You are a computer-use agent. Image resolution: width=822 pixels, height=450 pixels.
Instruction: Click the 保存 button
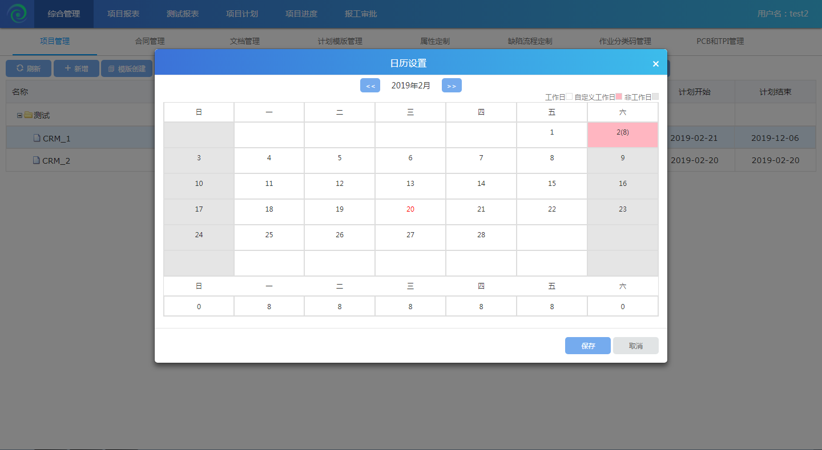pyautogui.click(x=588, y=346)
